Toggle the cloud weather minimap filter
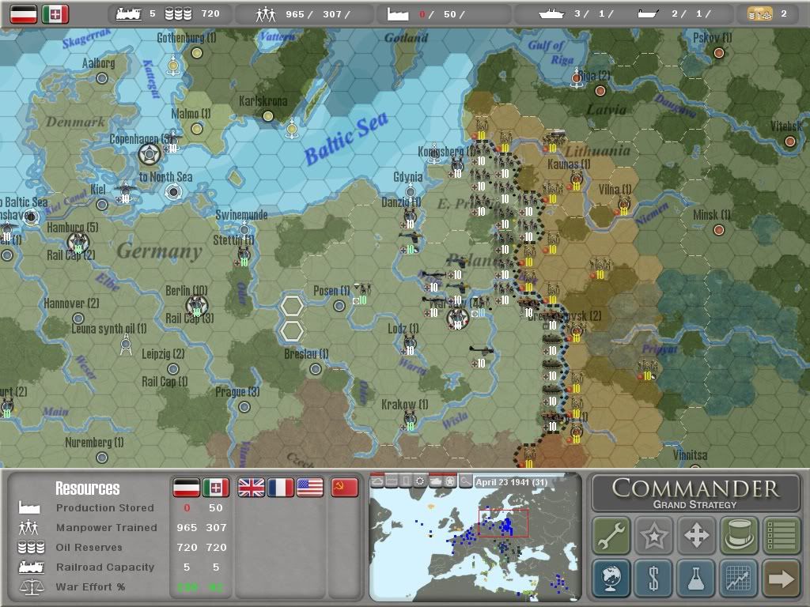Image resolution: width=810 pixels, height=607 pixels. (x=377, y=481)
